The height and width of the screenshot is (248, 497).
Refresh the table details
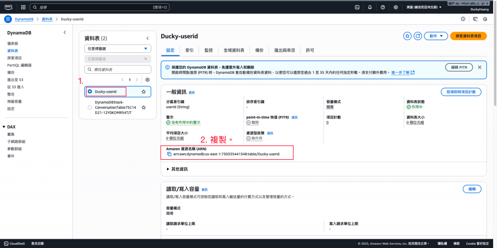point(418,36)
